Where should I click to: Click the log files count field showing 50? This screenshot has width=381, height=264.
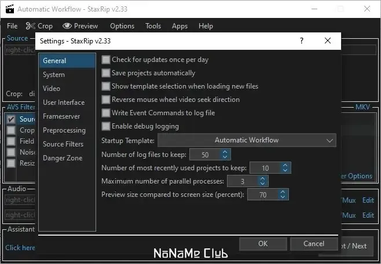tap(206, 155)
